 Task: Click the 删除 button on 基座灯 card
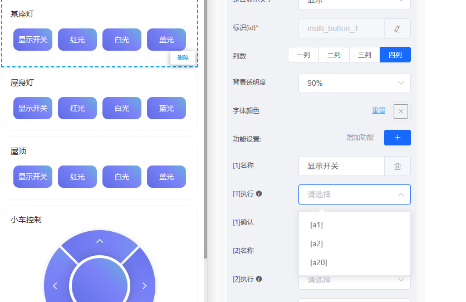click(183, 58)
